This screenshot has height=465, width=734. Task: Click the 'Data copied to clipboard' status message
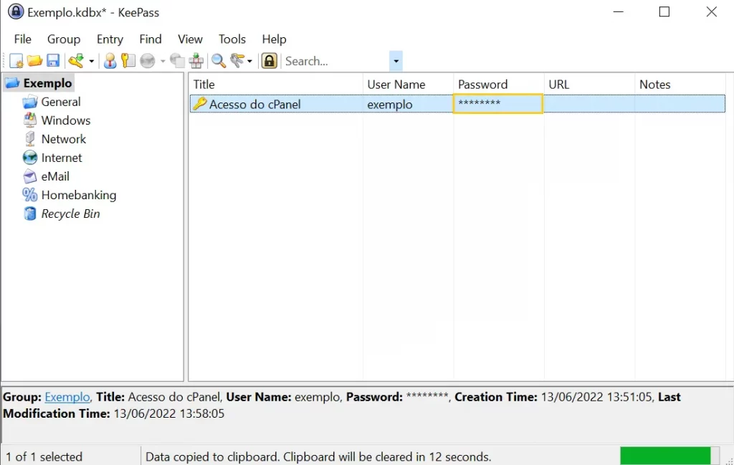pyautogui.click(x=318, y=457)
